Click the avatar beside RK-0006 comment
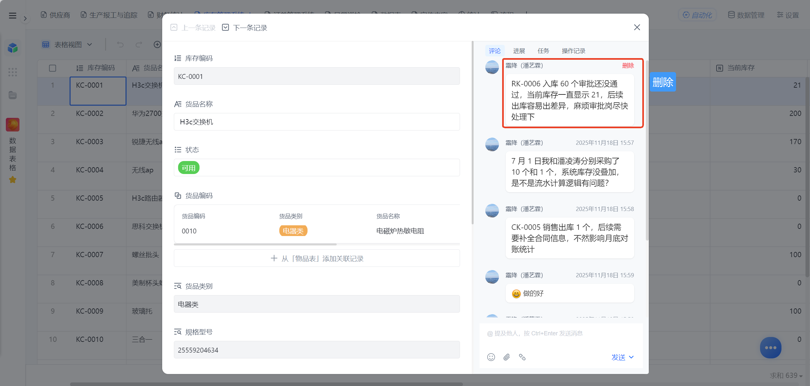This screenshot has width=810, height=386. 492,67
